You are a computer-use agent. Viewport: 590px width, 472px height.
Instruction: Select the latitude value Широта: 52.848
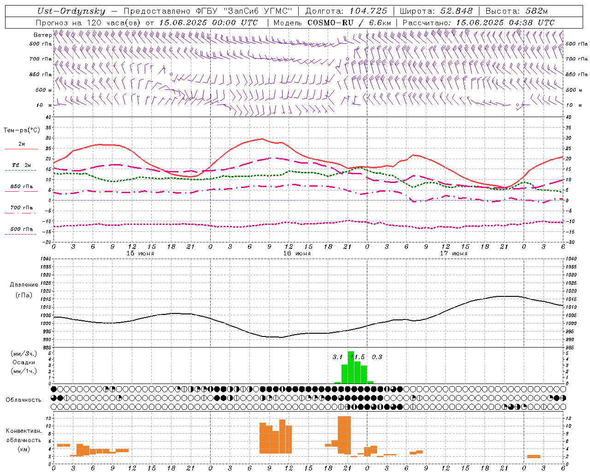coord(436,11)
